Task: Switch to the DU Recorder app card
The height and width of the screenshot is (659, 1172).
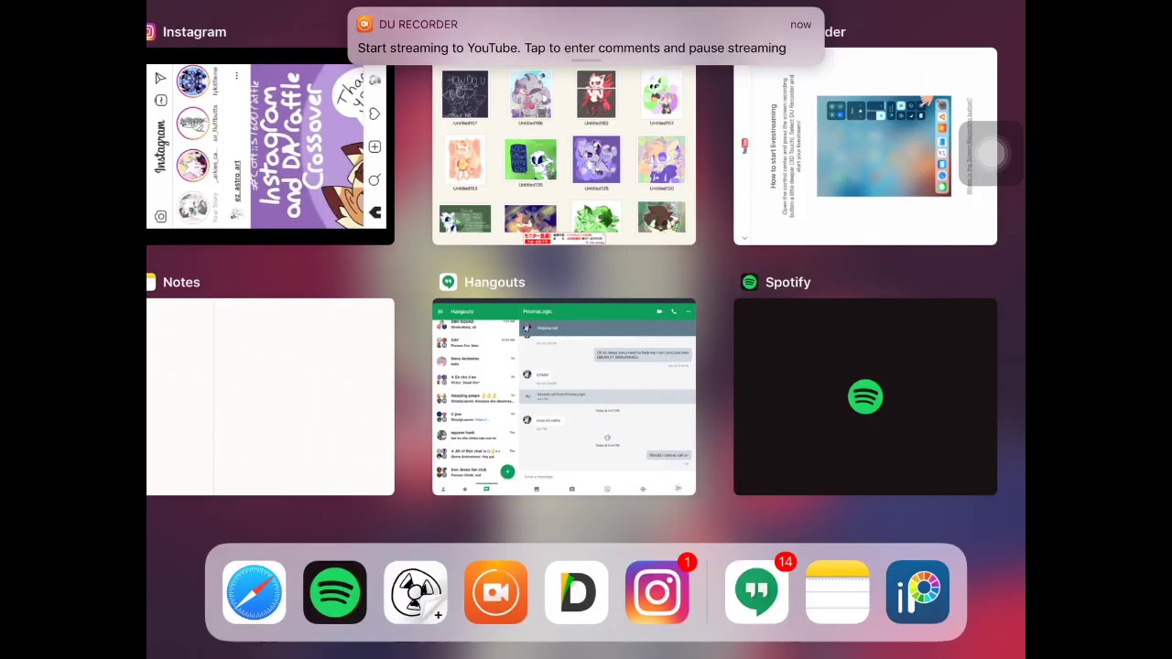Action: coord(865,146)
